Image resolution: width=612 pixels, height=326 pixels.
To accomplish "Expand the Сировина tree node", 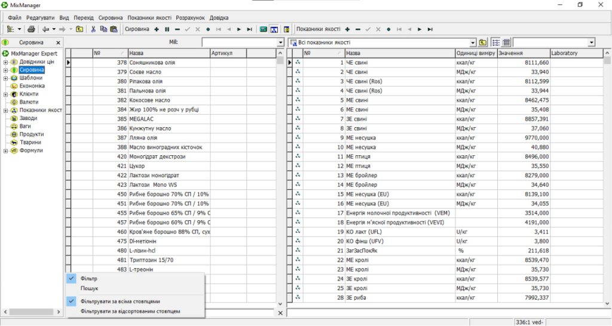I will 5,70.
